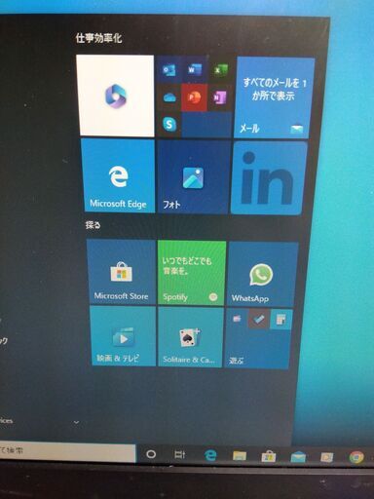
Task: Open OneDrive from the Office tile group
Action: point(169,96)
